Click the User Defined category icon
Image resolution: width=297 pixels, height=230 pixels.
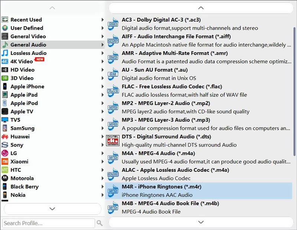tap(5, 28)
